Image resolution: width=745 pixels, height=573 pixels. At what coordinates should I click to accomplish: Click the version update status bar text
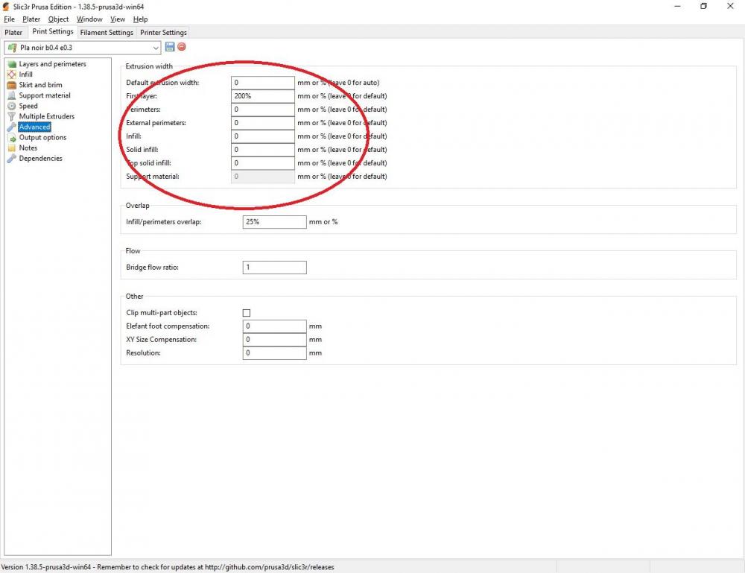[167, 567]
